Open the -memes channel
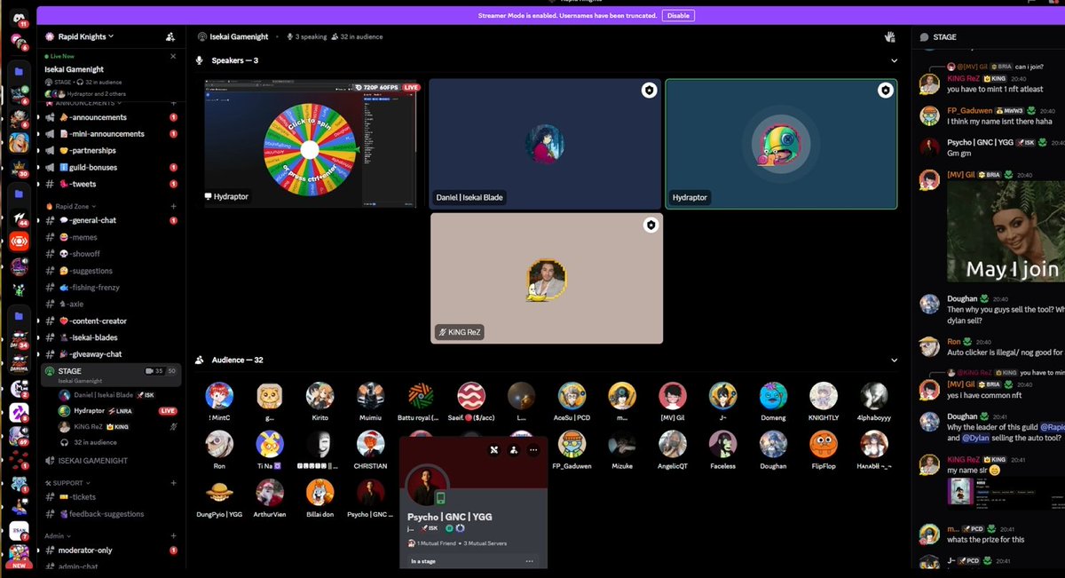The width and height of the screenshot is (1065, 578). click(x=111, y=237)
